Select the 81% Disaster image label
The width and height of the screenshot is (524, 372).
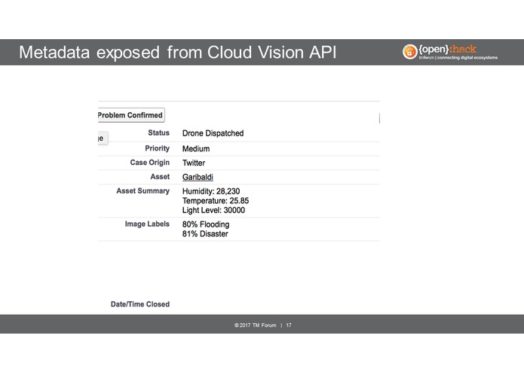point(205,234)
